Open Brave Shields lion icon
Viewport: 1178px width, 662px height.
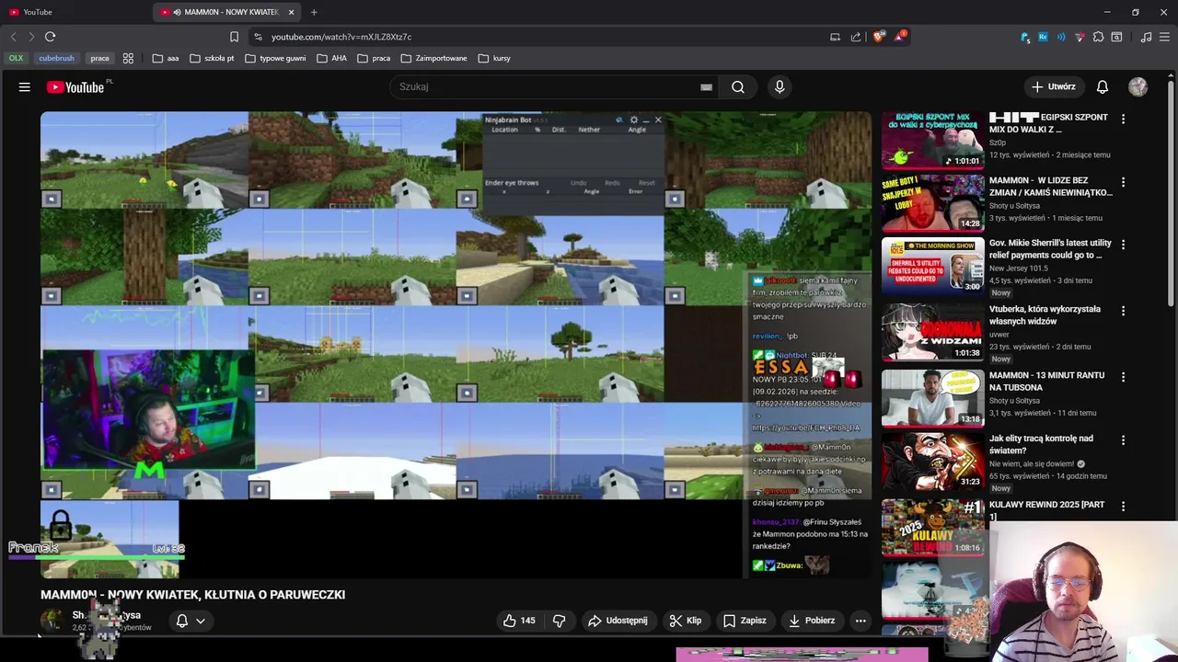click(x=879, y=37)
